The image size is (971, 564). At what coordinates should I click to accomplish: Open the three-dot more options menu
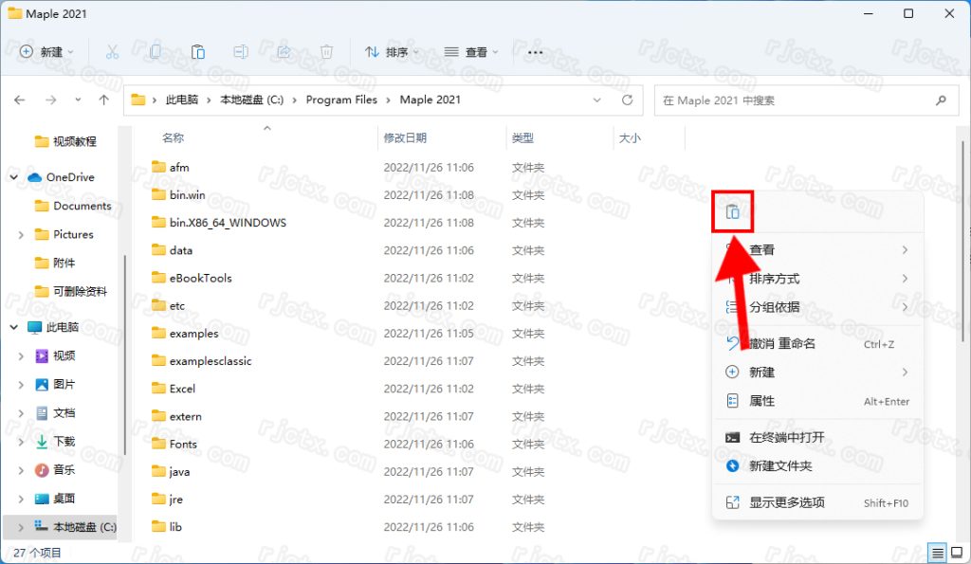click(x=535, y=52)
